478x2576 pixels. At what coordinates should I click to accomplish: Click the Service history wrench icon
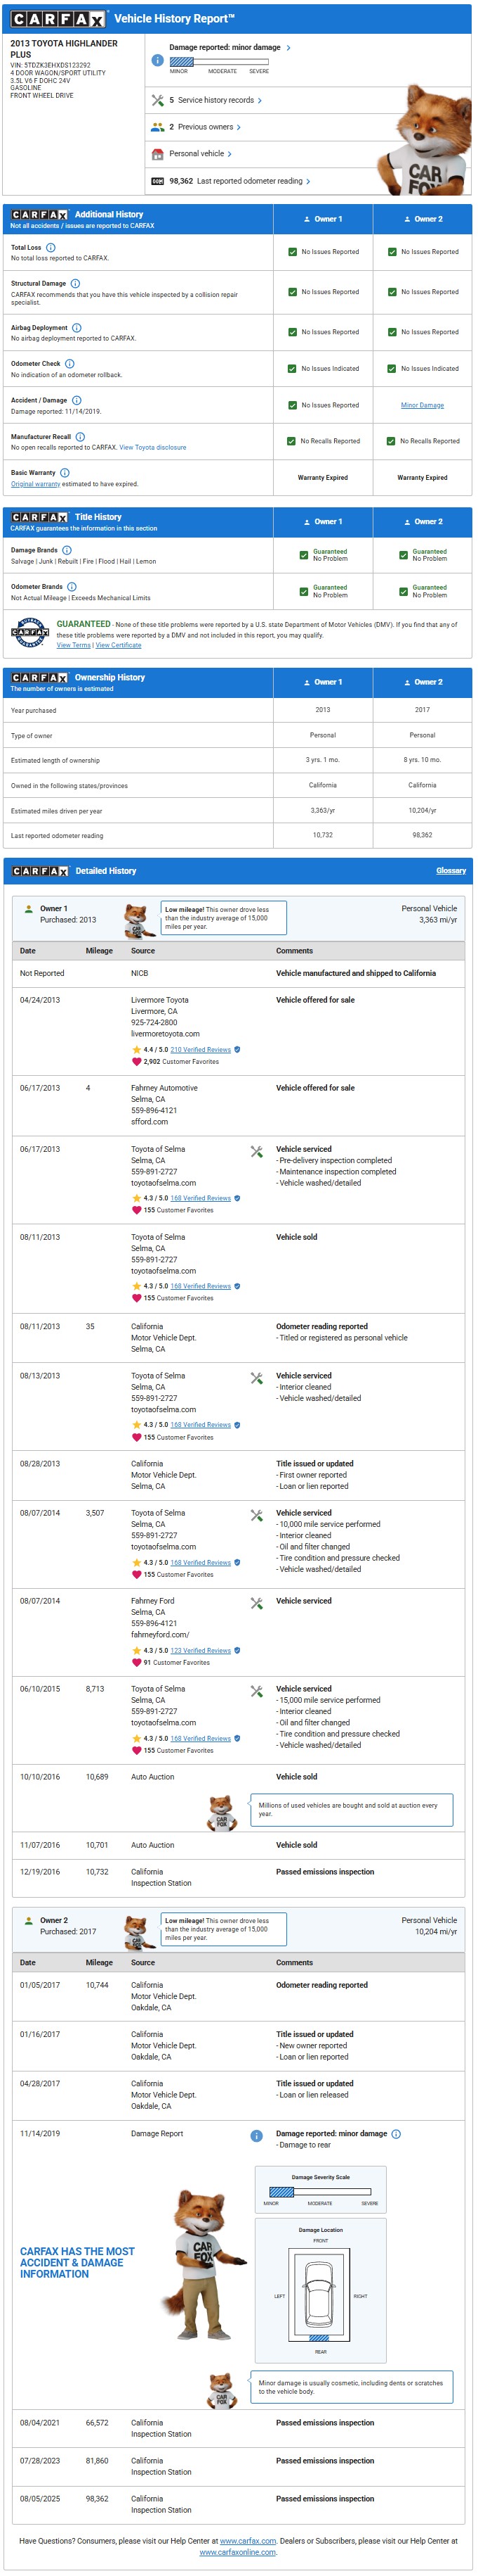click(157, 100)
